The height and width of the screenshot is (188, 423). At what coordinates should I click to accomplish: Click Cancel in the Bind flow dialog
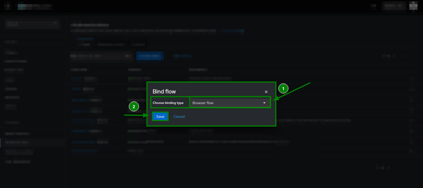[179, 116]
